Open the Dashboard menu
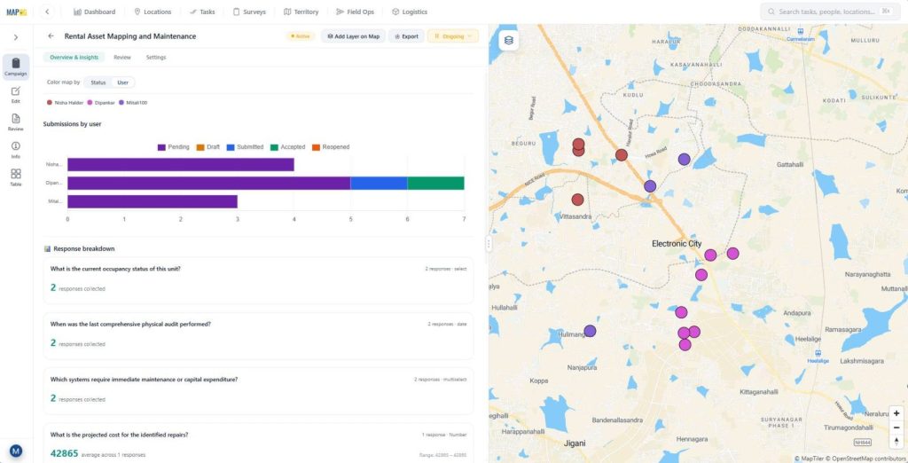908x463 pixels. tap(94, 12)
